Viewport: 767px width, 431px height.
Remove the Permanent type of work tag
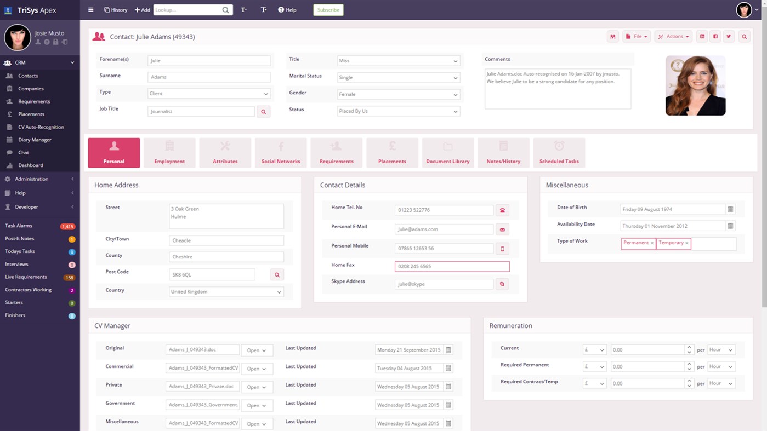coord(652,243)
